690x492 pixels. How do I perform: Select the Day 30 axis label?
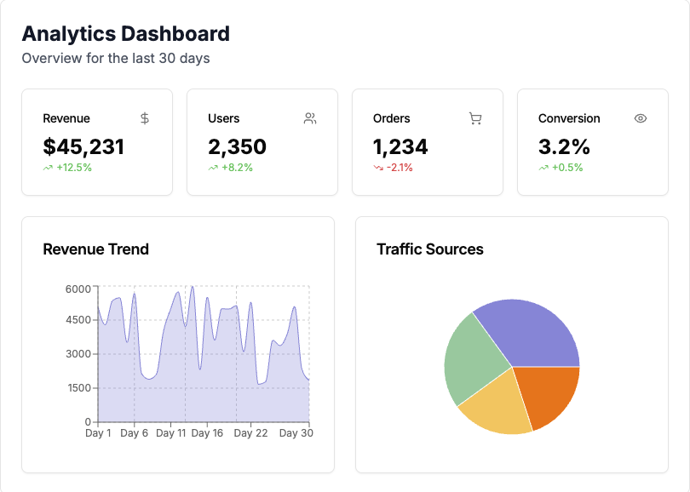pyautogui.click(x=296, y=433)
